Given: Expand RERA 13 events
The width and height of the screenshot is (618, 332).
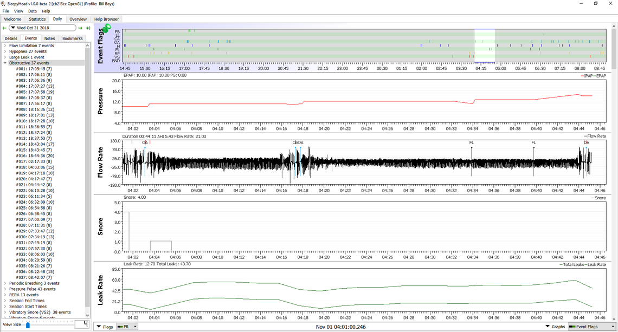Looking at the screenshot, I should [x=5, y=295].
